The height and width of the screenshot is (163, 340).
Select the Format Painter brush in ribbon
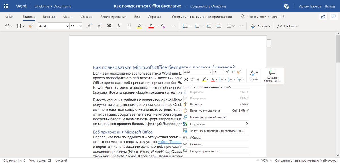point(31,26)
